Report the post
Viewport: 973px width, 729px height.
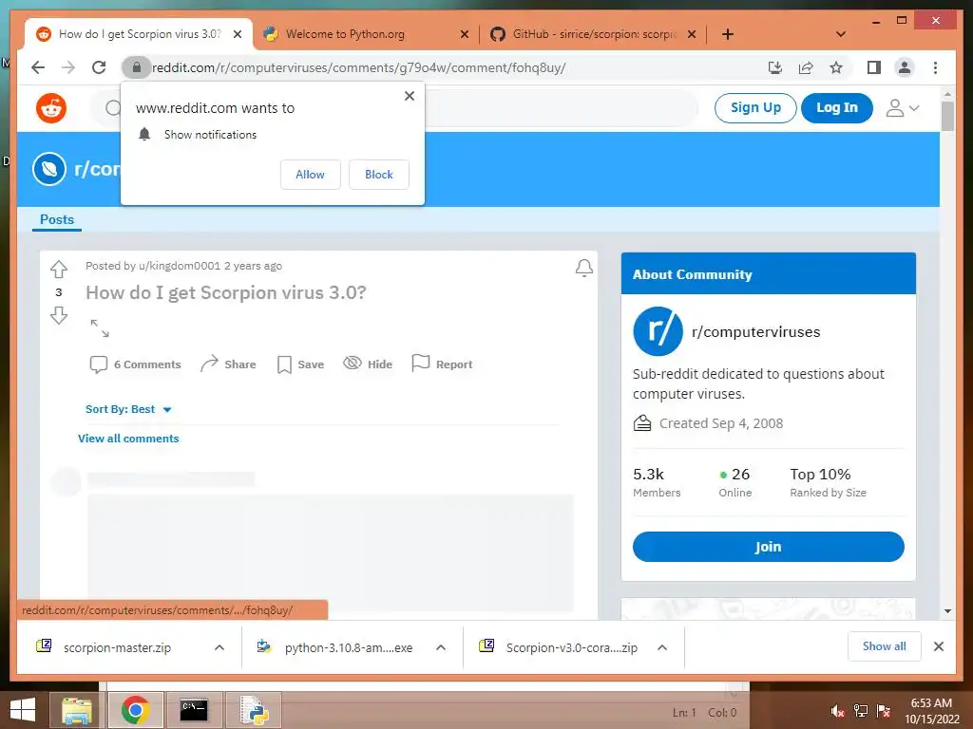442,364
